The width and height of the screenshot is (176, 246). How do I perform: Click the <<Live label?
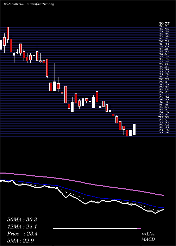point(148,234)
